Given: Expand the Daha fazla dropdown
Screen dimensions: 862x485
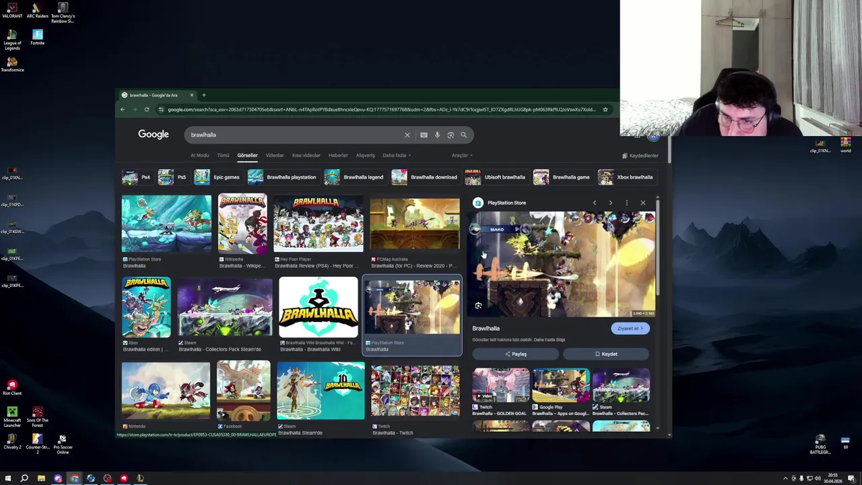Looking at the screenshot, I should [397, 156].
